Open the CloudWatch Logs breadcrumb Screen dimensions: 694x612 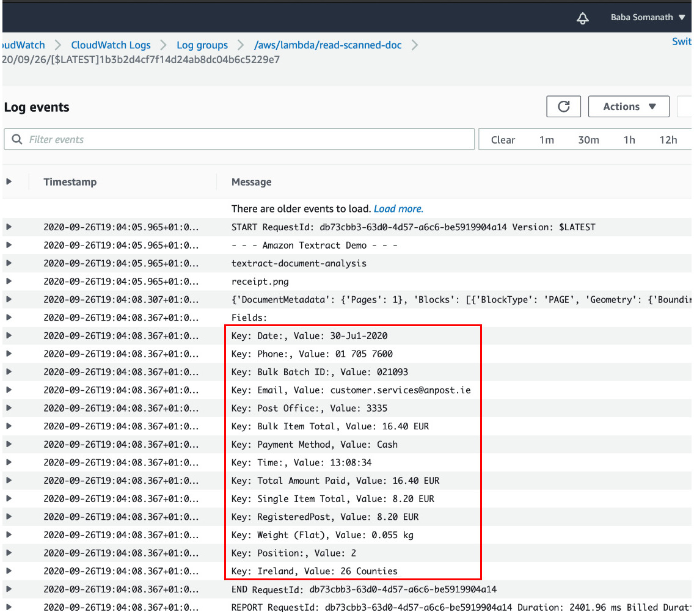pyautogui.click(x=111, y=45)
